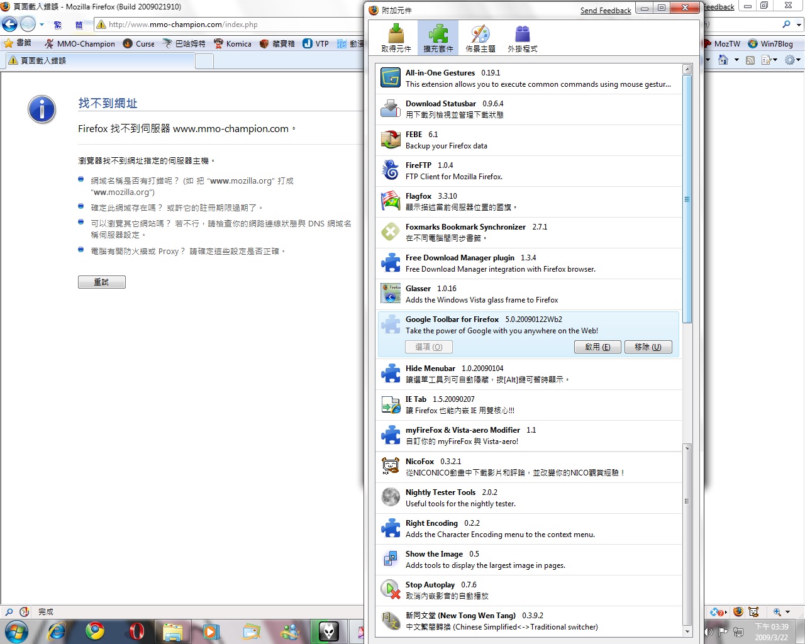Click the myFireFox & Vista-aero Modifier icon
Image resolution: width=805 pixels, height=644 pixels.
point(391,435)
